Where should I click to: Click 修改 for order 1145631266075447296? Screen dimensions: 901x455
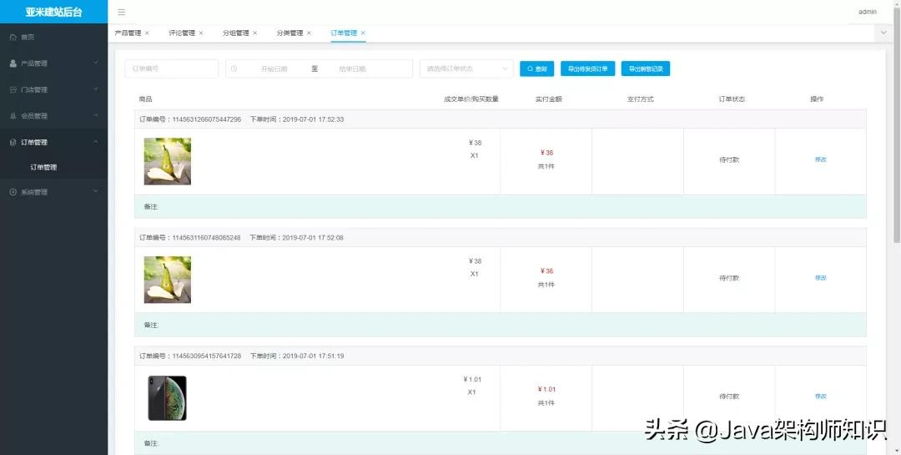821,159
